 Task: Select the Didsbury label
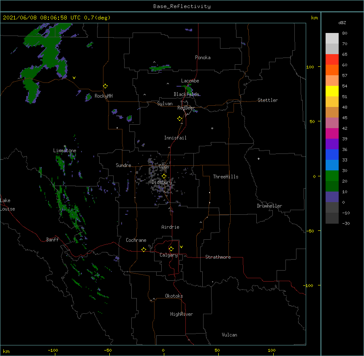click(x=162, y=182)
